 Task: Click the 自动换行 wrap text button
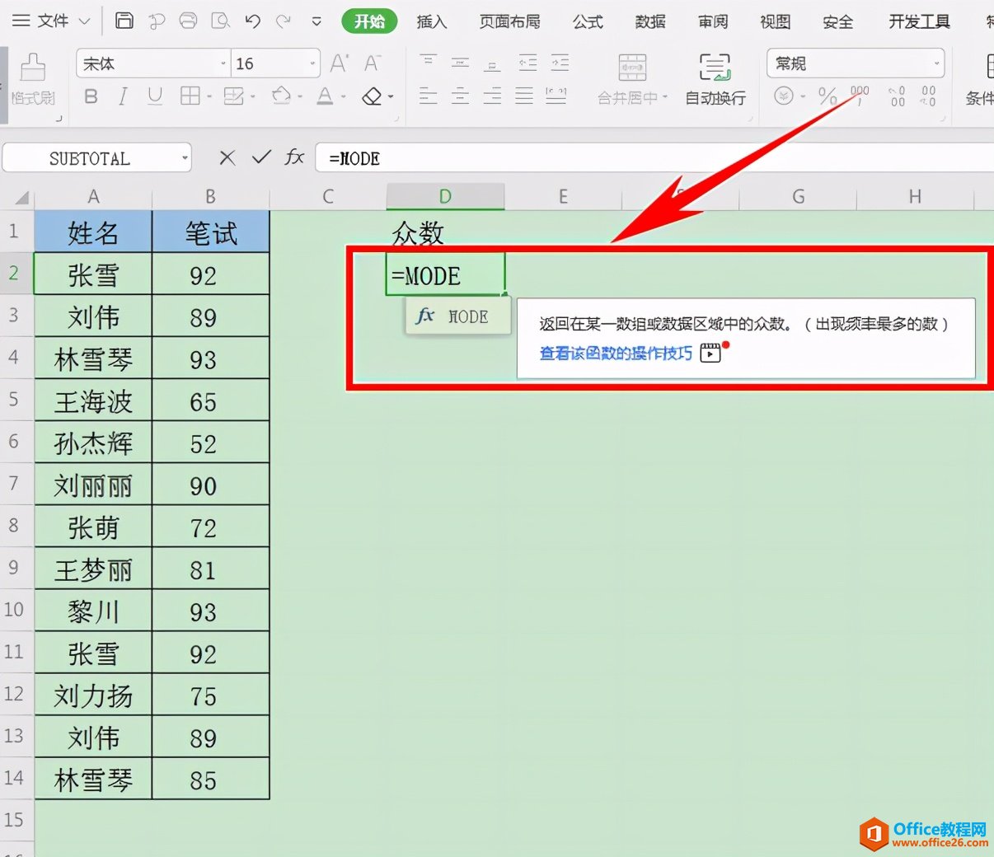(715, 79)
